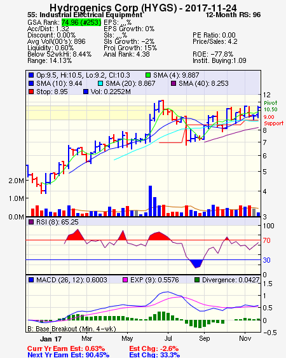Click the green Pivot 10.50 label
Viewport: 286px width, 358px height.
(271, 106)
